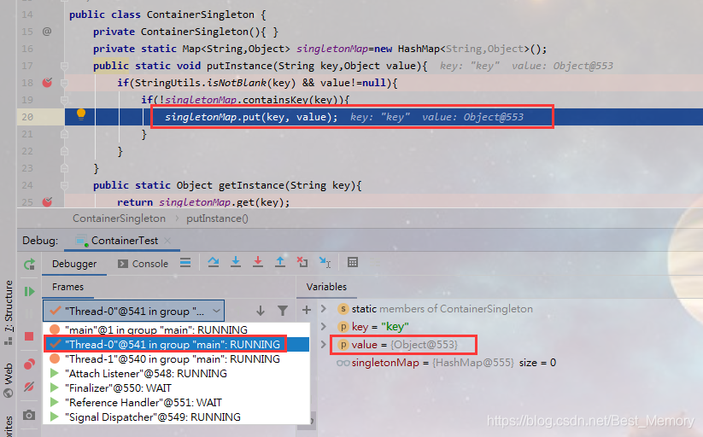Click Run to Cursor icon
This screenshot has width=703, height=437.
(x=325, y=262)
